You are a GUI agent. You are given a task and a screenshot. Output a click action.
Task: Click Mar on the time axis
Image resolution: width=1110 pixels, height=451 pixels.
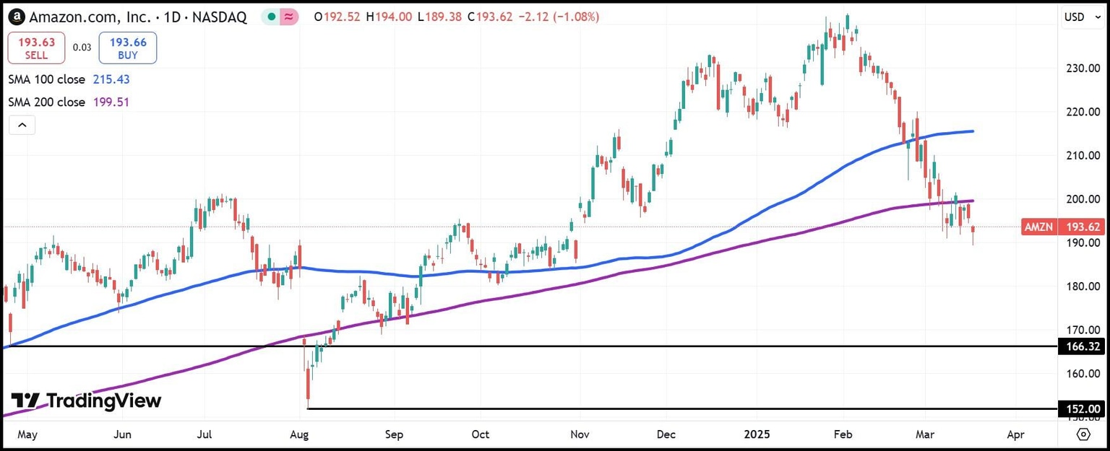pos(924,434)
